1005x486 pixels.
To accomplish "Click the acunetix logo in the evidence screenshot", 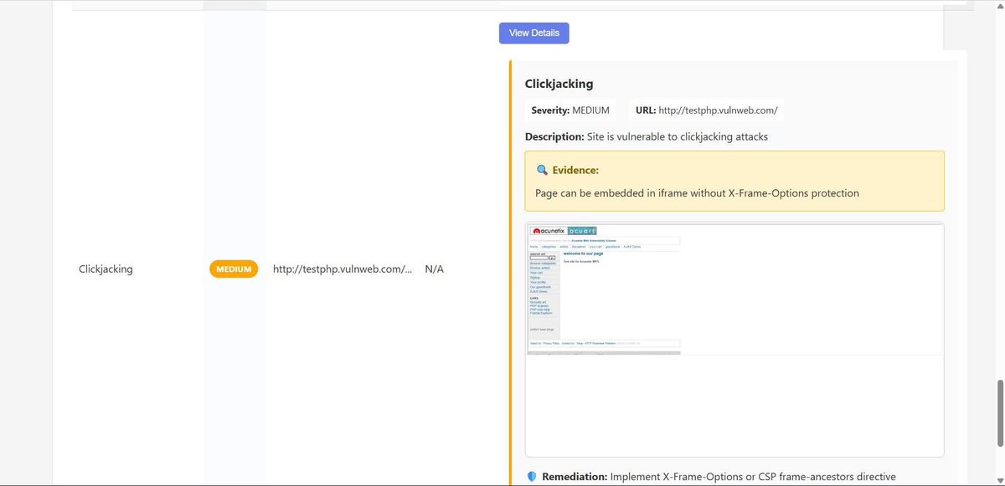I will [x=549, y=231].
